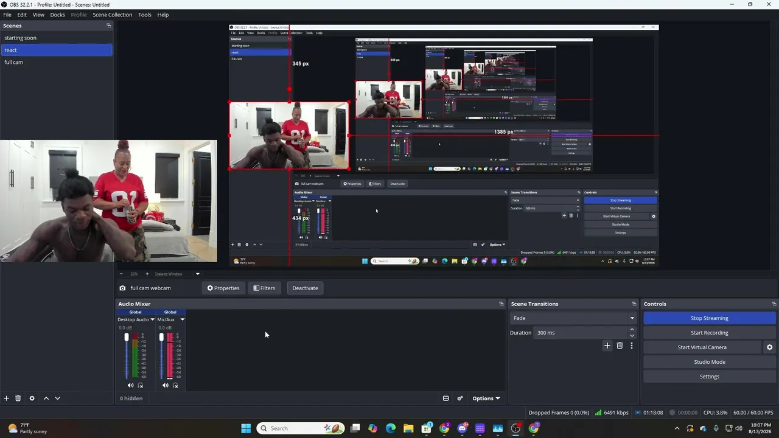Open the Audio Mixer Options dropdown
The height and width of the screenshot is (438, 779).
point(486,398)
